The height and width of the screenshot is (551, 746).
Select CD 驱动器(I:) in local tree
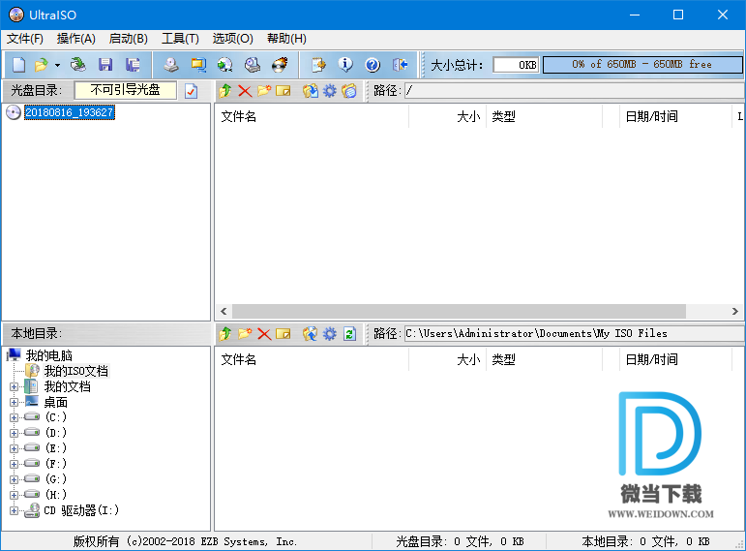[81, 510]
